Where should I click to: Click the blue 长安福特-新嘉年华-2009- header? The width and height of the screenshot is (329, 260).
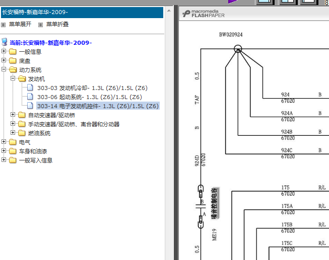click(82, 13)
